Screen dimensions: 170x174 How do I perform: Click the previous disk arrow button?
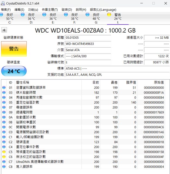(x=4, y=30)
